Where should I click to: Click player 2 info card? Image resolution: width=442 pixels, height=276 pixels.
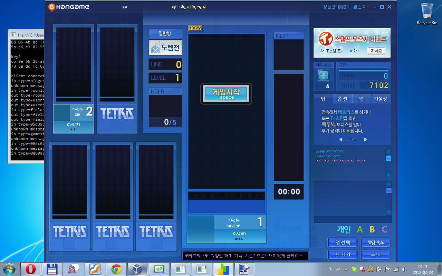[74, 119]
